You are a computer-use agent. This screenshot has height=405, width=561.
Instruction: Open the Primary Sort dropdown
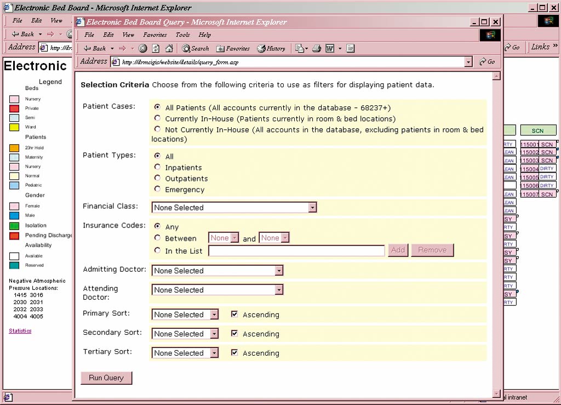[185, 314]
